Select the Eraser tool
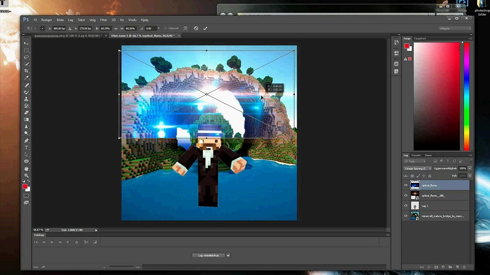 point(26,113)
